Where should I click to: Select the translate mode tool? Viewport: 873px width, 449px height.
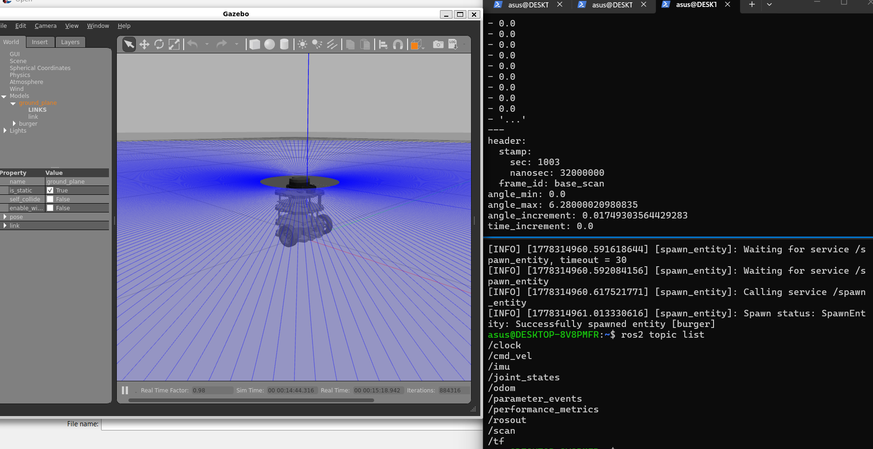click(x=144, y=44)
